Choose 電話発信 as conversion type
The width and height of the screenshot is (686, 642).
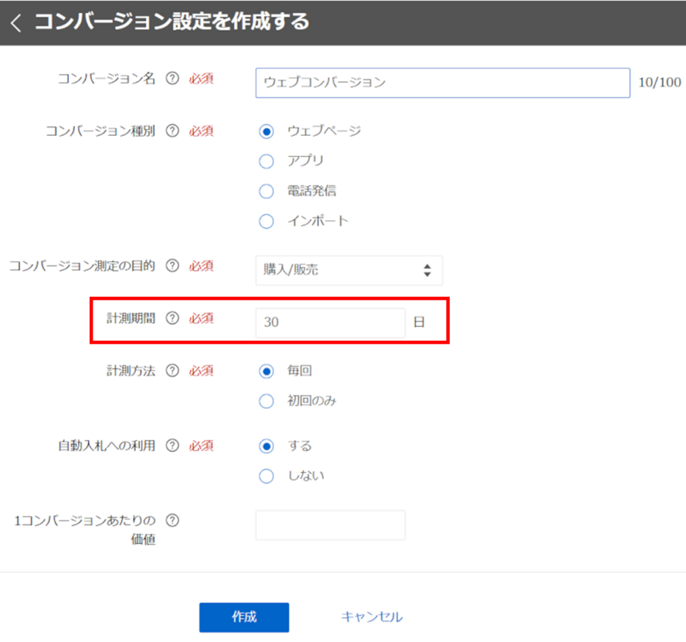[266, 191]
